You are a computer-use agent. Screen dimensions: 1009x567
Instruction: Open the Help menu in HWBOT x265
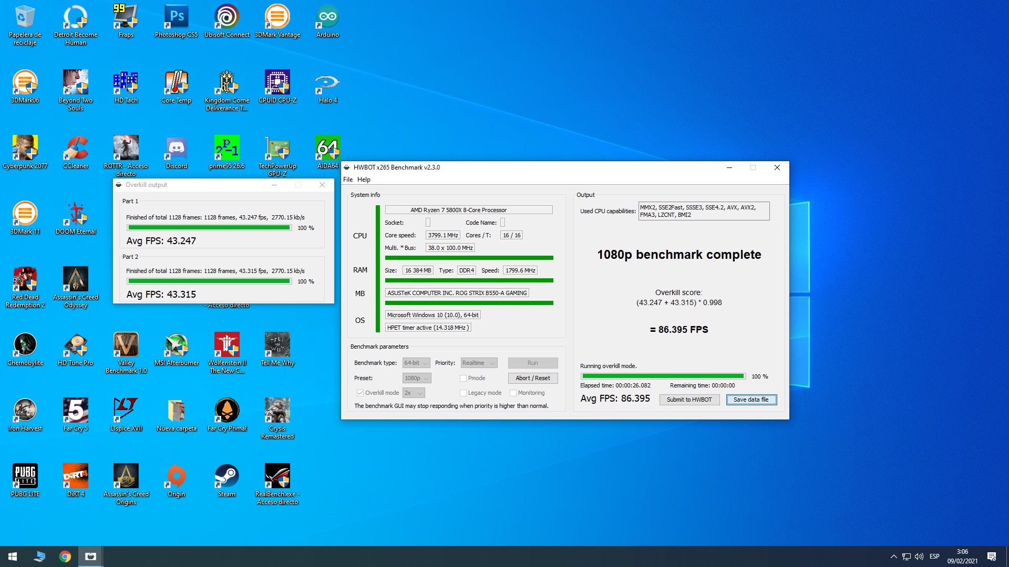point(364,180)
